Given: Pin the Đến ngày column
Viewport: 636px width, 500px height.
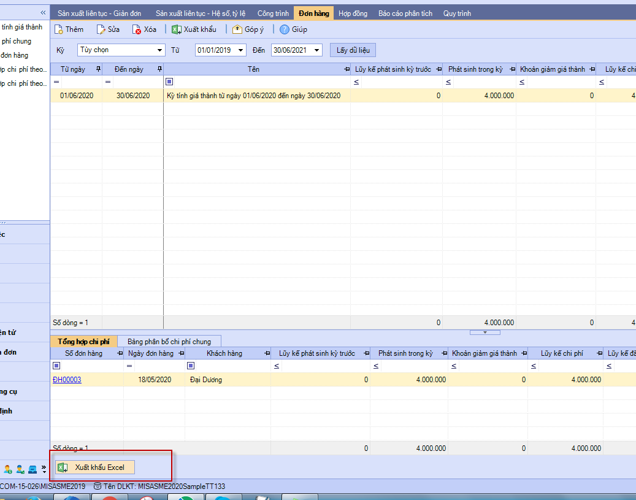Looking at the screenshot, I should (159, 69).
